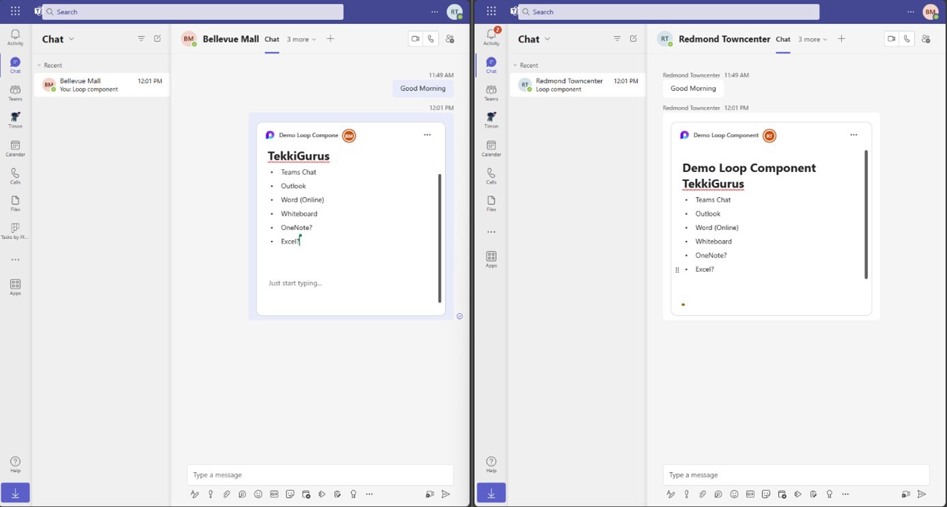Add a tab in Redmond Towncenter chat
Image resolution: width=947 pixels, height=507 pixels.
pyautogui.click(x=842, y=39)
